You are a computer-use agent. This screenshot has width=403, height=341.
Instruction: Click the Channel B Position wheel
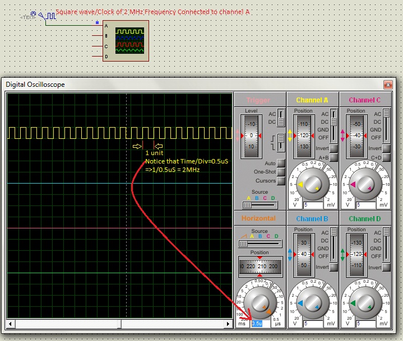click(304, 254)
